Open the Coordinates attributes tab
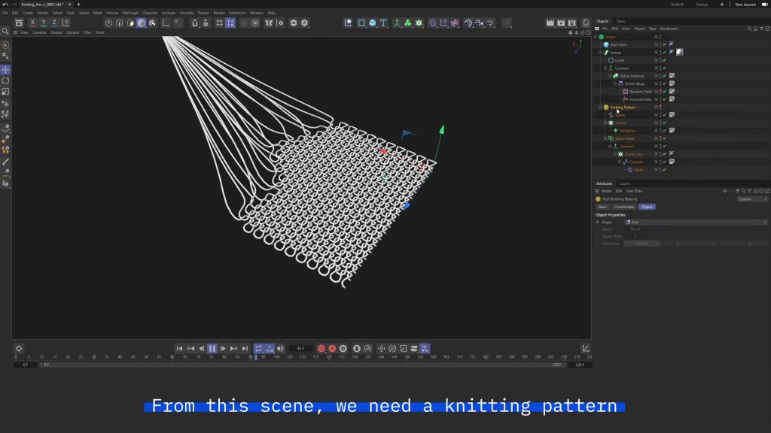Viewport: 771px width, 433px height. (624, 207)
